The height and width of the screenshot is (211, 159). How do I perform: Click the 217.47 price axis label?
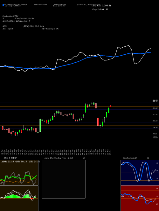(x=155, y=114)
